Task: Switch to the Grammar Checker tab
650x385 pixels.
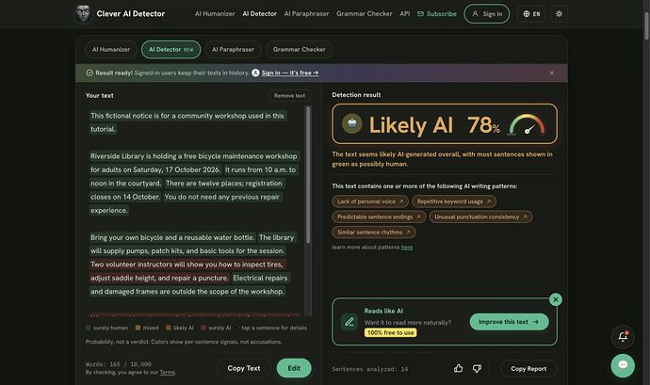Action: [x=299, y=49]
